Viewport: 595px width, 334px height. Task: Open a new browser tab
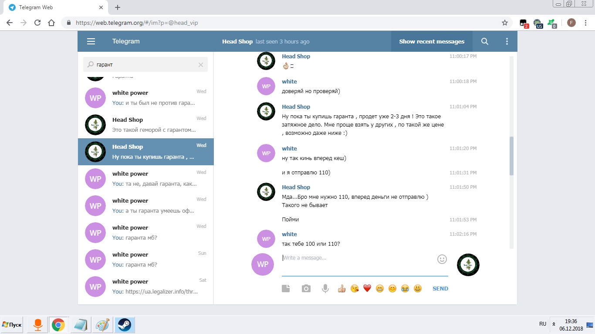pos(118,7)
